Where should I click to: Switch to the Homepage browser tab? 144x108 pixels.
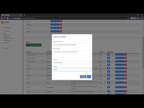coord(11,15)
